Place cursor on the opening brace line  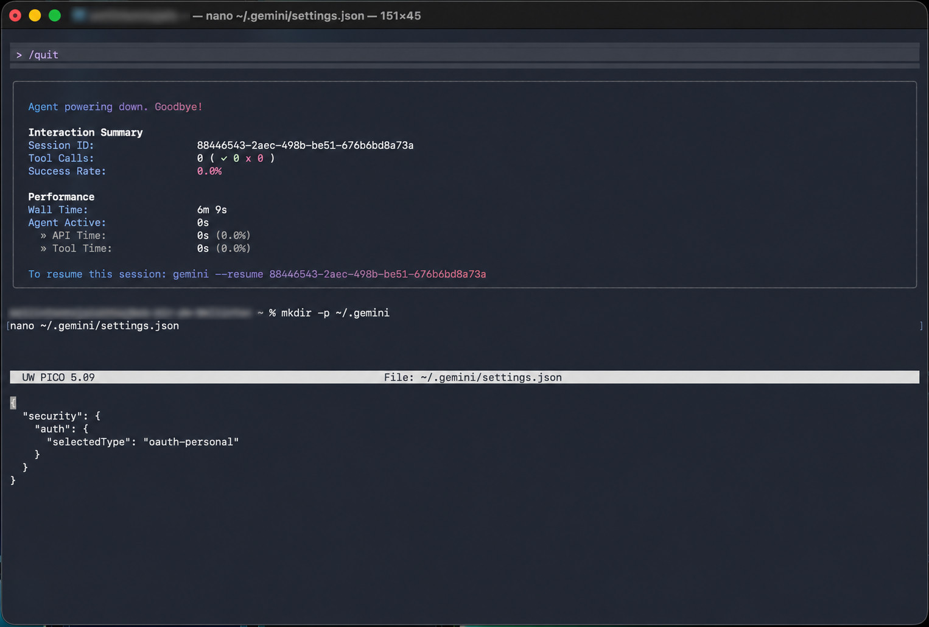pos(13,403)
